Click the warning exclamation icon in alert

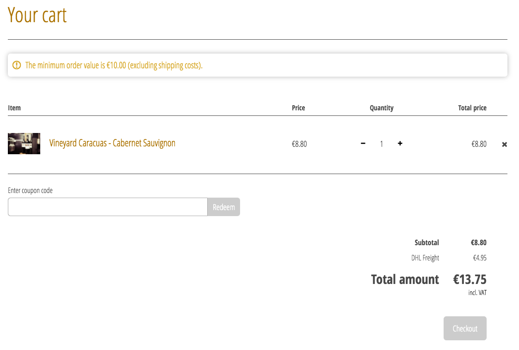[17, 65]
